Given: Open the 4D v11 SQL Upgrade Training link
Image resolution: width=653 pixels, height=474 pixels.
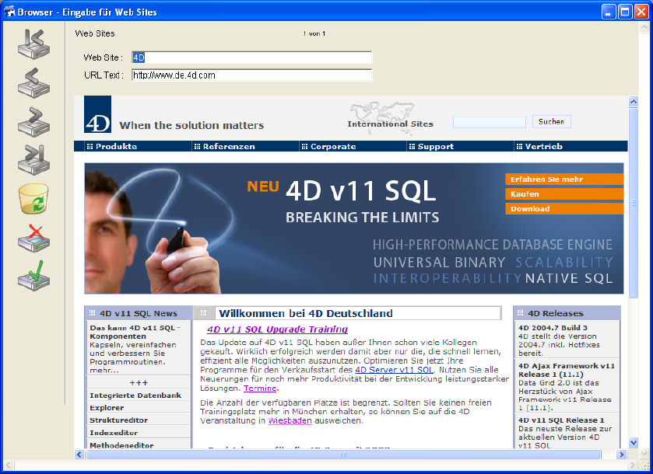Looking at the screenshot, I should pos(277,329).
